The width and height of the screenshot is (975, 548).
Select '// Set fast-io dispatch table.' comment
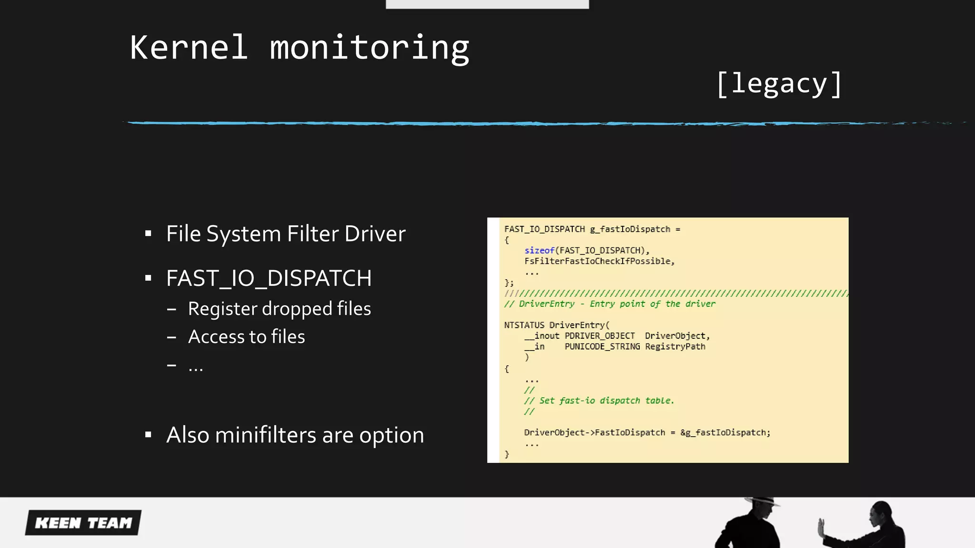pos(599,401)
